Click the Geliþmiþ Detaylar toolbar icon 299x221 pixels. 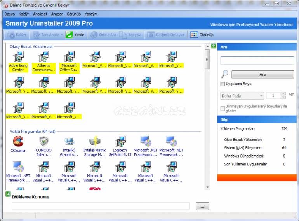[x=151, y=35]
